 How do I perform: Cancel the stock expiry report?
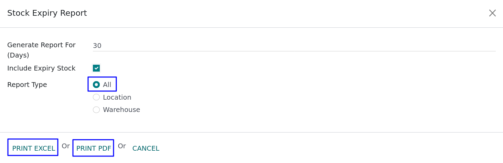pyautogui.click(x=146, y=149)
